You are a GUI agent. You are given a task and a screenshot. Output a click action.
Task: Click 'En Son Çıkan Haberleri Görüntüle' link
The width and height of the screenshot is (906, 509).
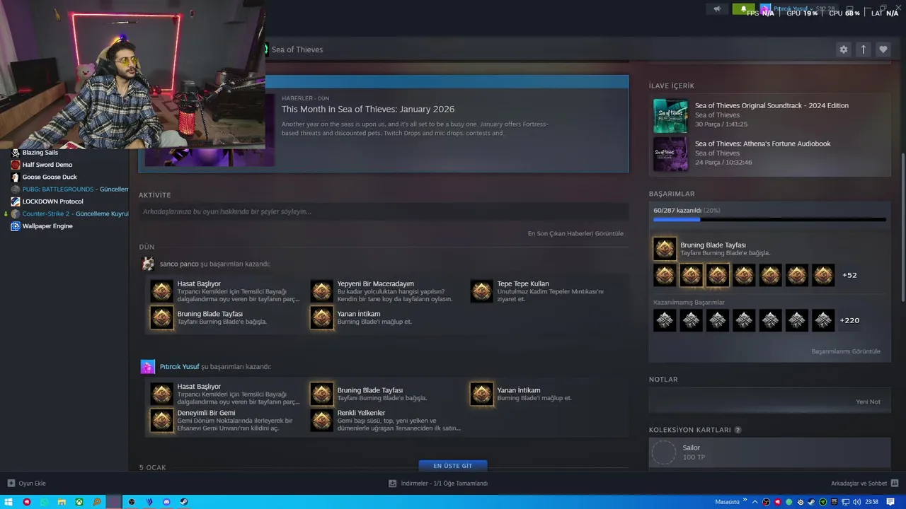pyautogui.click(x=575, y=233)
